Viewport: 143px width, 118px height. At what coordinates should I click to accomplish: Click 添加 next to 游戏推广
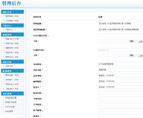[17, 80]
